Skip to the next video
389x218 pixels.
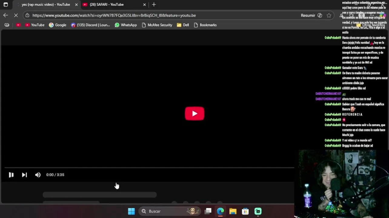24,175
